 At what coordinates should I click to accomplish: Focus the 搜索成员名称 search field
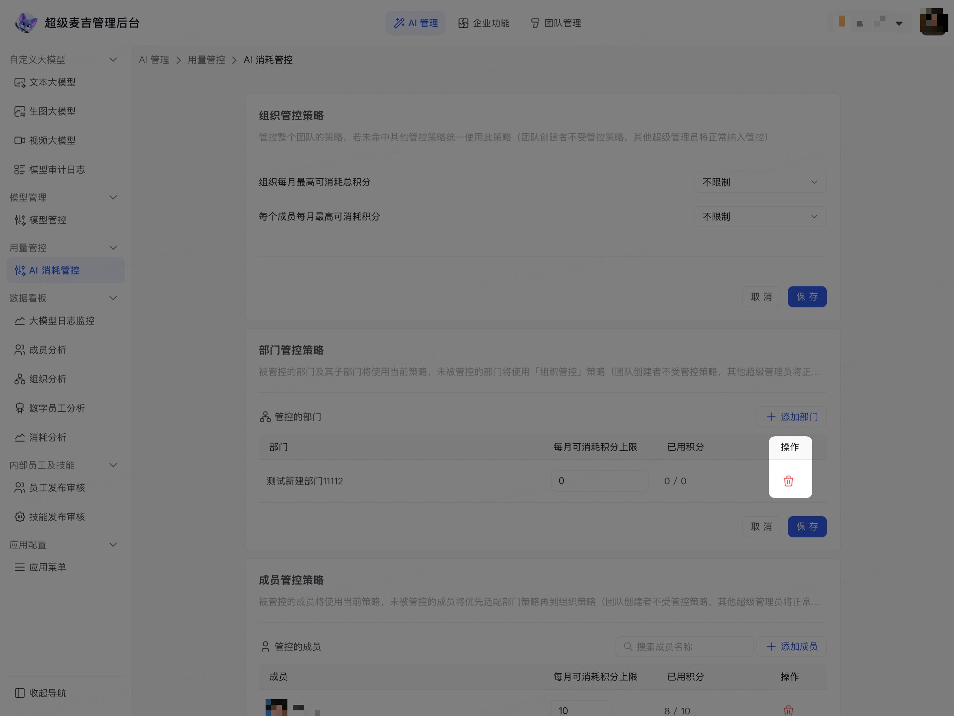pyautogui.click(x=684, y=646)
